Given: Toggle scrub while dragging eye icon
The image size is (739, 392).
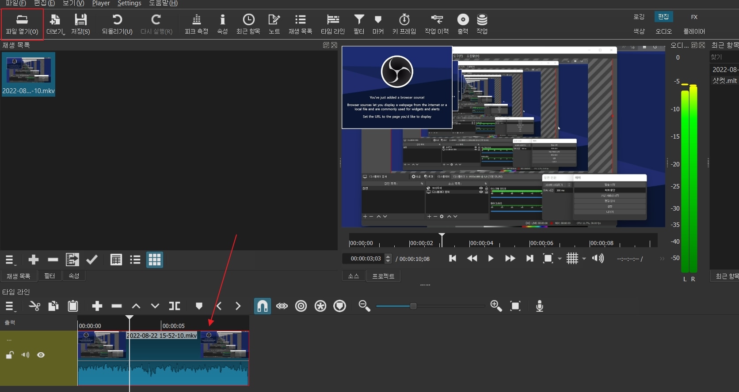Looking at the screenshot, I should (x=282, y=306).
